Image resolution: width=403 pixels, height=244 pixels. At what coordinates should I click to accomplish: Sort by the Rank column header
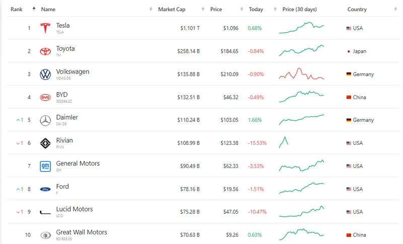tap(17, 9)
